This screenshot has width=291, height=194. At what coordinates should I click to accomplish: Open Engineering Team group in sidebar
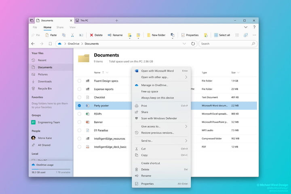coord(48,122)
